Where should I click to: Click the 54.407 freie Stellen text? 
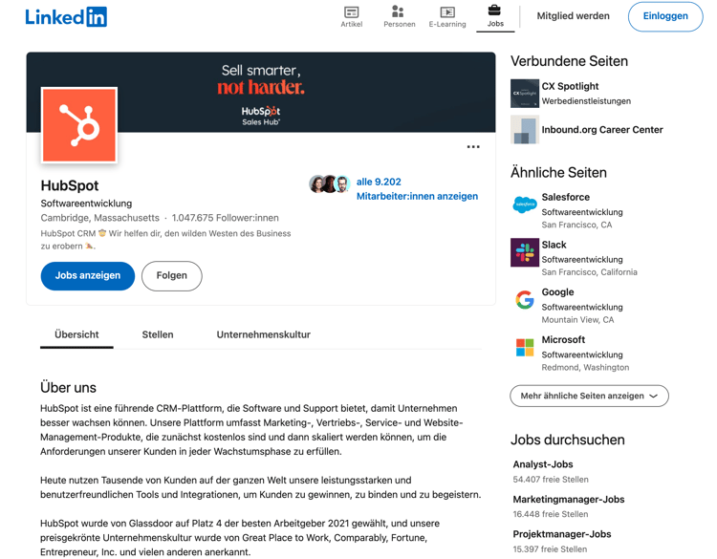coord(551,480)
